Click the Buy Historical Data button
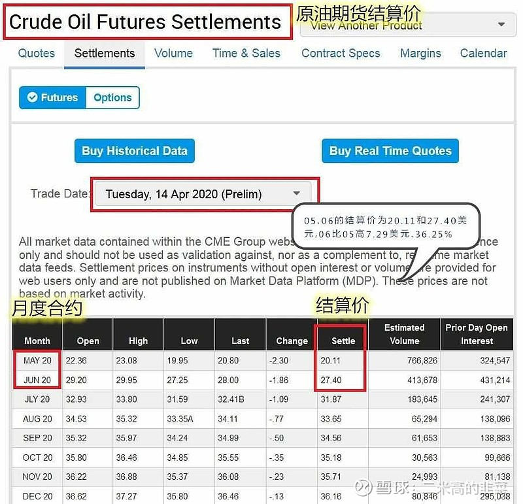Screen dimensions: 523x504 (x=135, y=151)
